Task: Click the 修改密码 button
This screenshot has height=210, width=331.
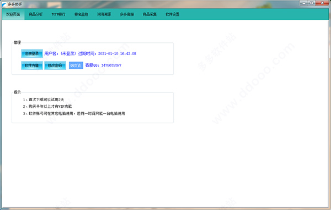Action: [x=55, y=65]
